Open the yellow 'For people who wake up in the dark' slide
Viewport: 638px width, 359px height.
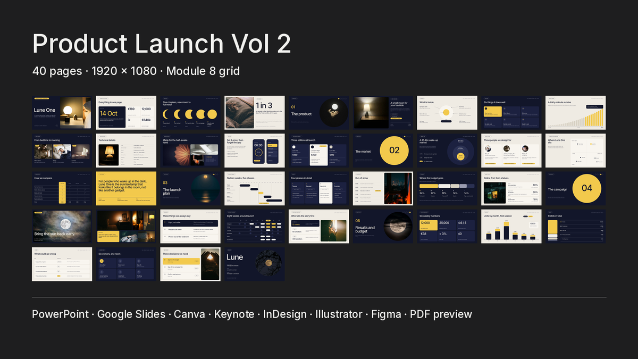point(126,188)
